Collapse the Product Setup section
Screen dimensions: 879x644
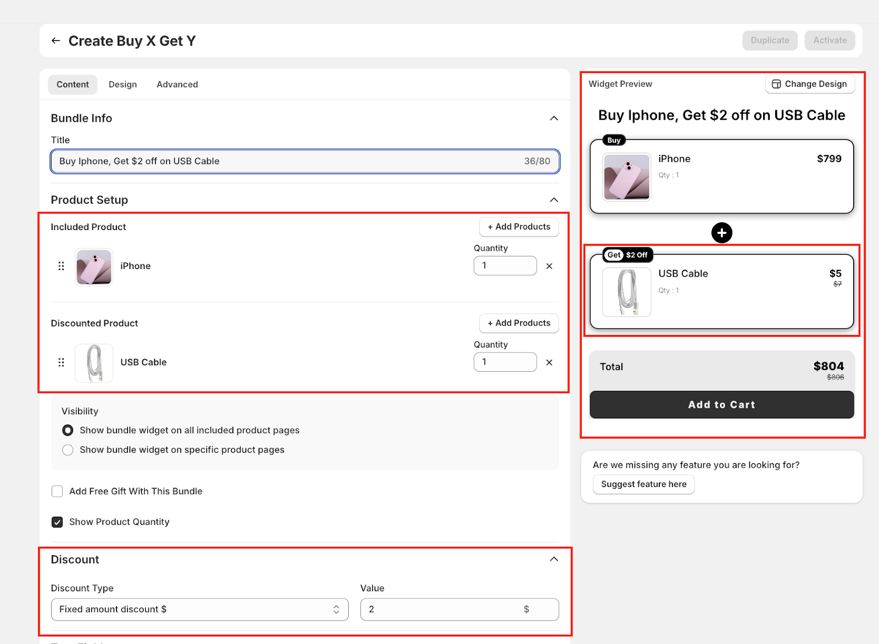click(554, 200)
